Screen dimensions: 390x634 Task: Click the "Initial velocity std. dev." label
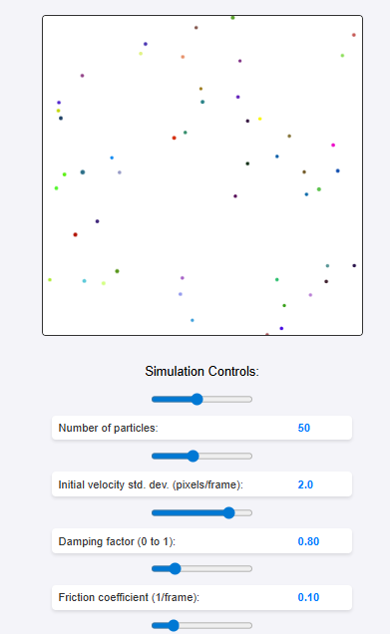tap(114, 484)
